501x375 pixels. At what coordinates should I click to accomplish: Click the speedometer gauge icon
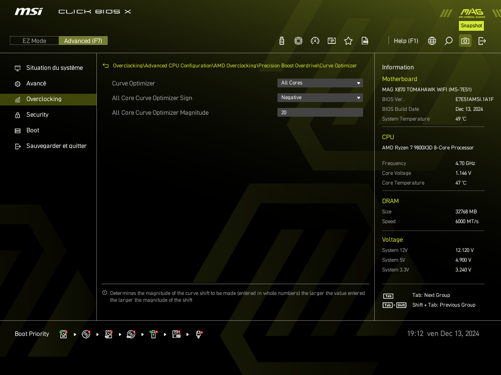[315, 41]
